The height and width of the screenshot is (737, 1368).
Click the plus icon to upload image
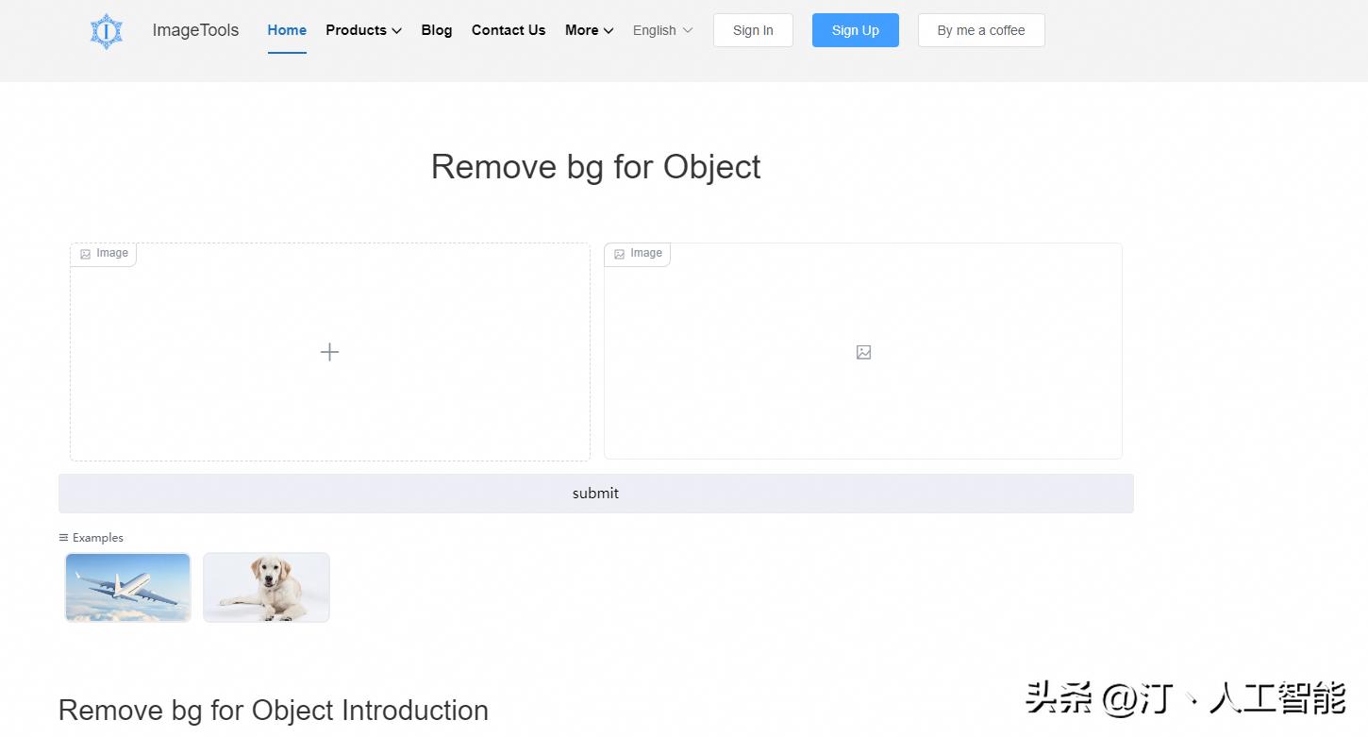pos(329,352)
